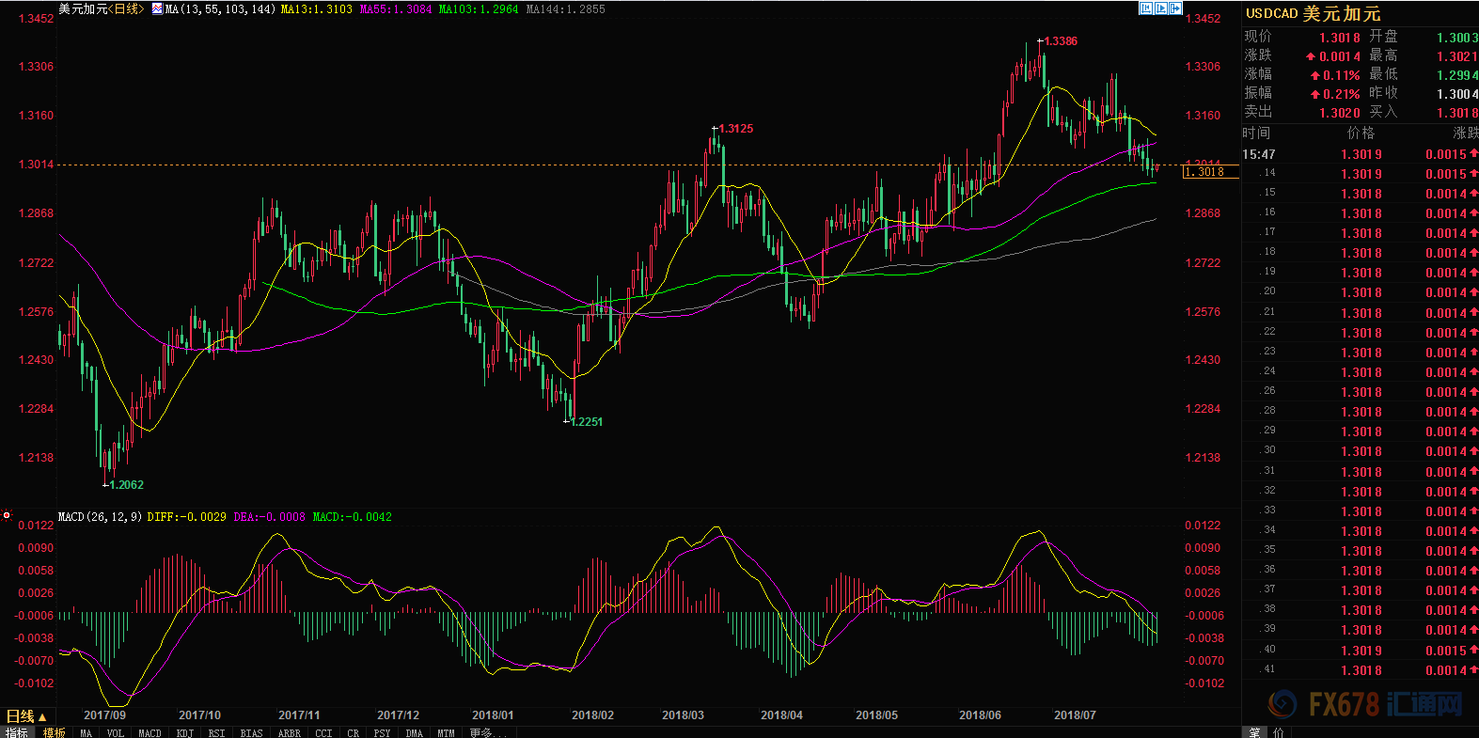
Task: Click the MA144:1.2855 legend value
Action: pyautogui.click(x=566, y=8)
